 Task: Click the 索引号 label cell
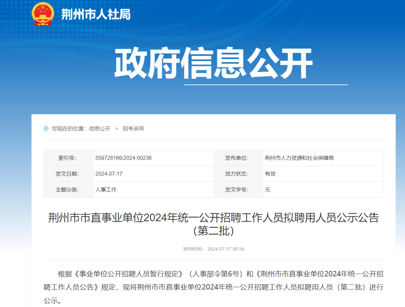[x=69, y=158]
